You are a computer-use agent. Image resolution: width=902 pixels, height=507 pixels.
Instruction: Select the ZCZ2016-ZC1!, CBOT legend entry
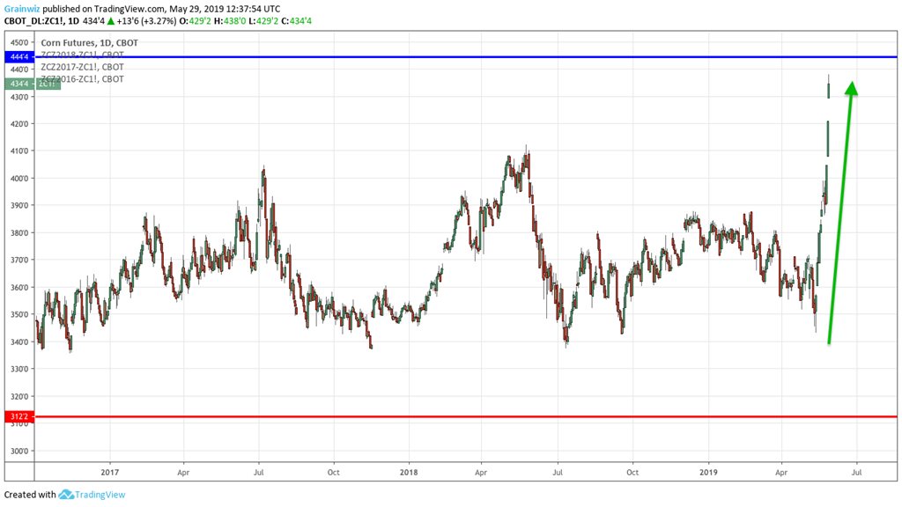[x=82, y=79]
